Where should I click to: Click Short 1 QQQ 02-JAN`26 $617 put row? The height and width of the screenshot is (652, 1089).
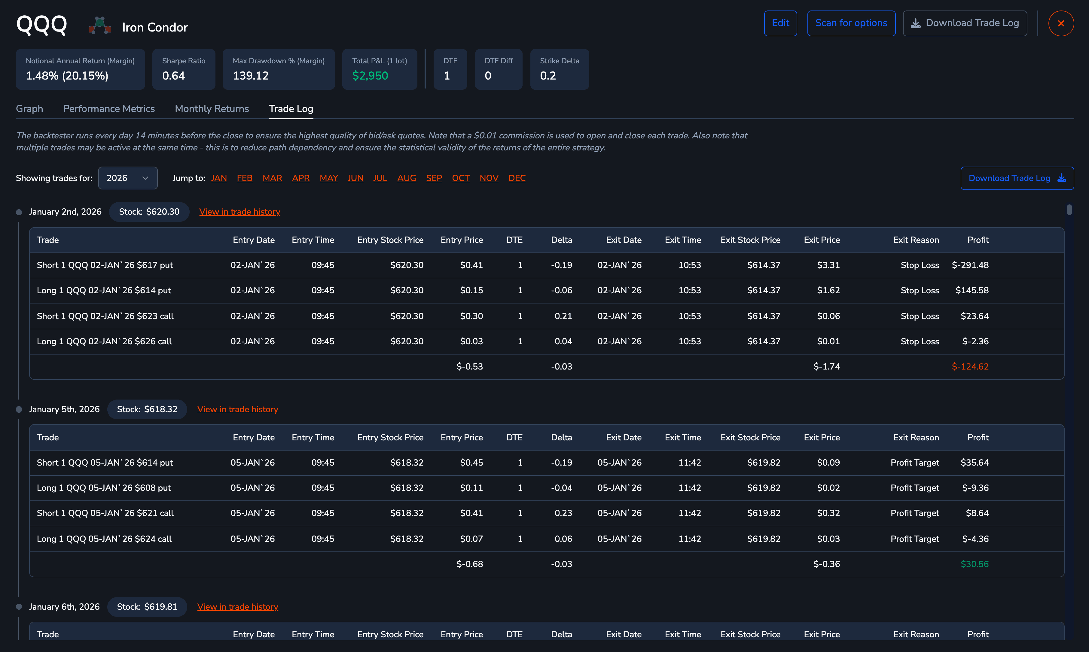[547, 265]
